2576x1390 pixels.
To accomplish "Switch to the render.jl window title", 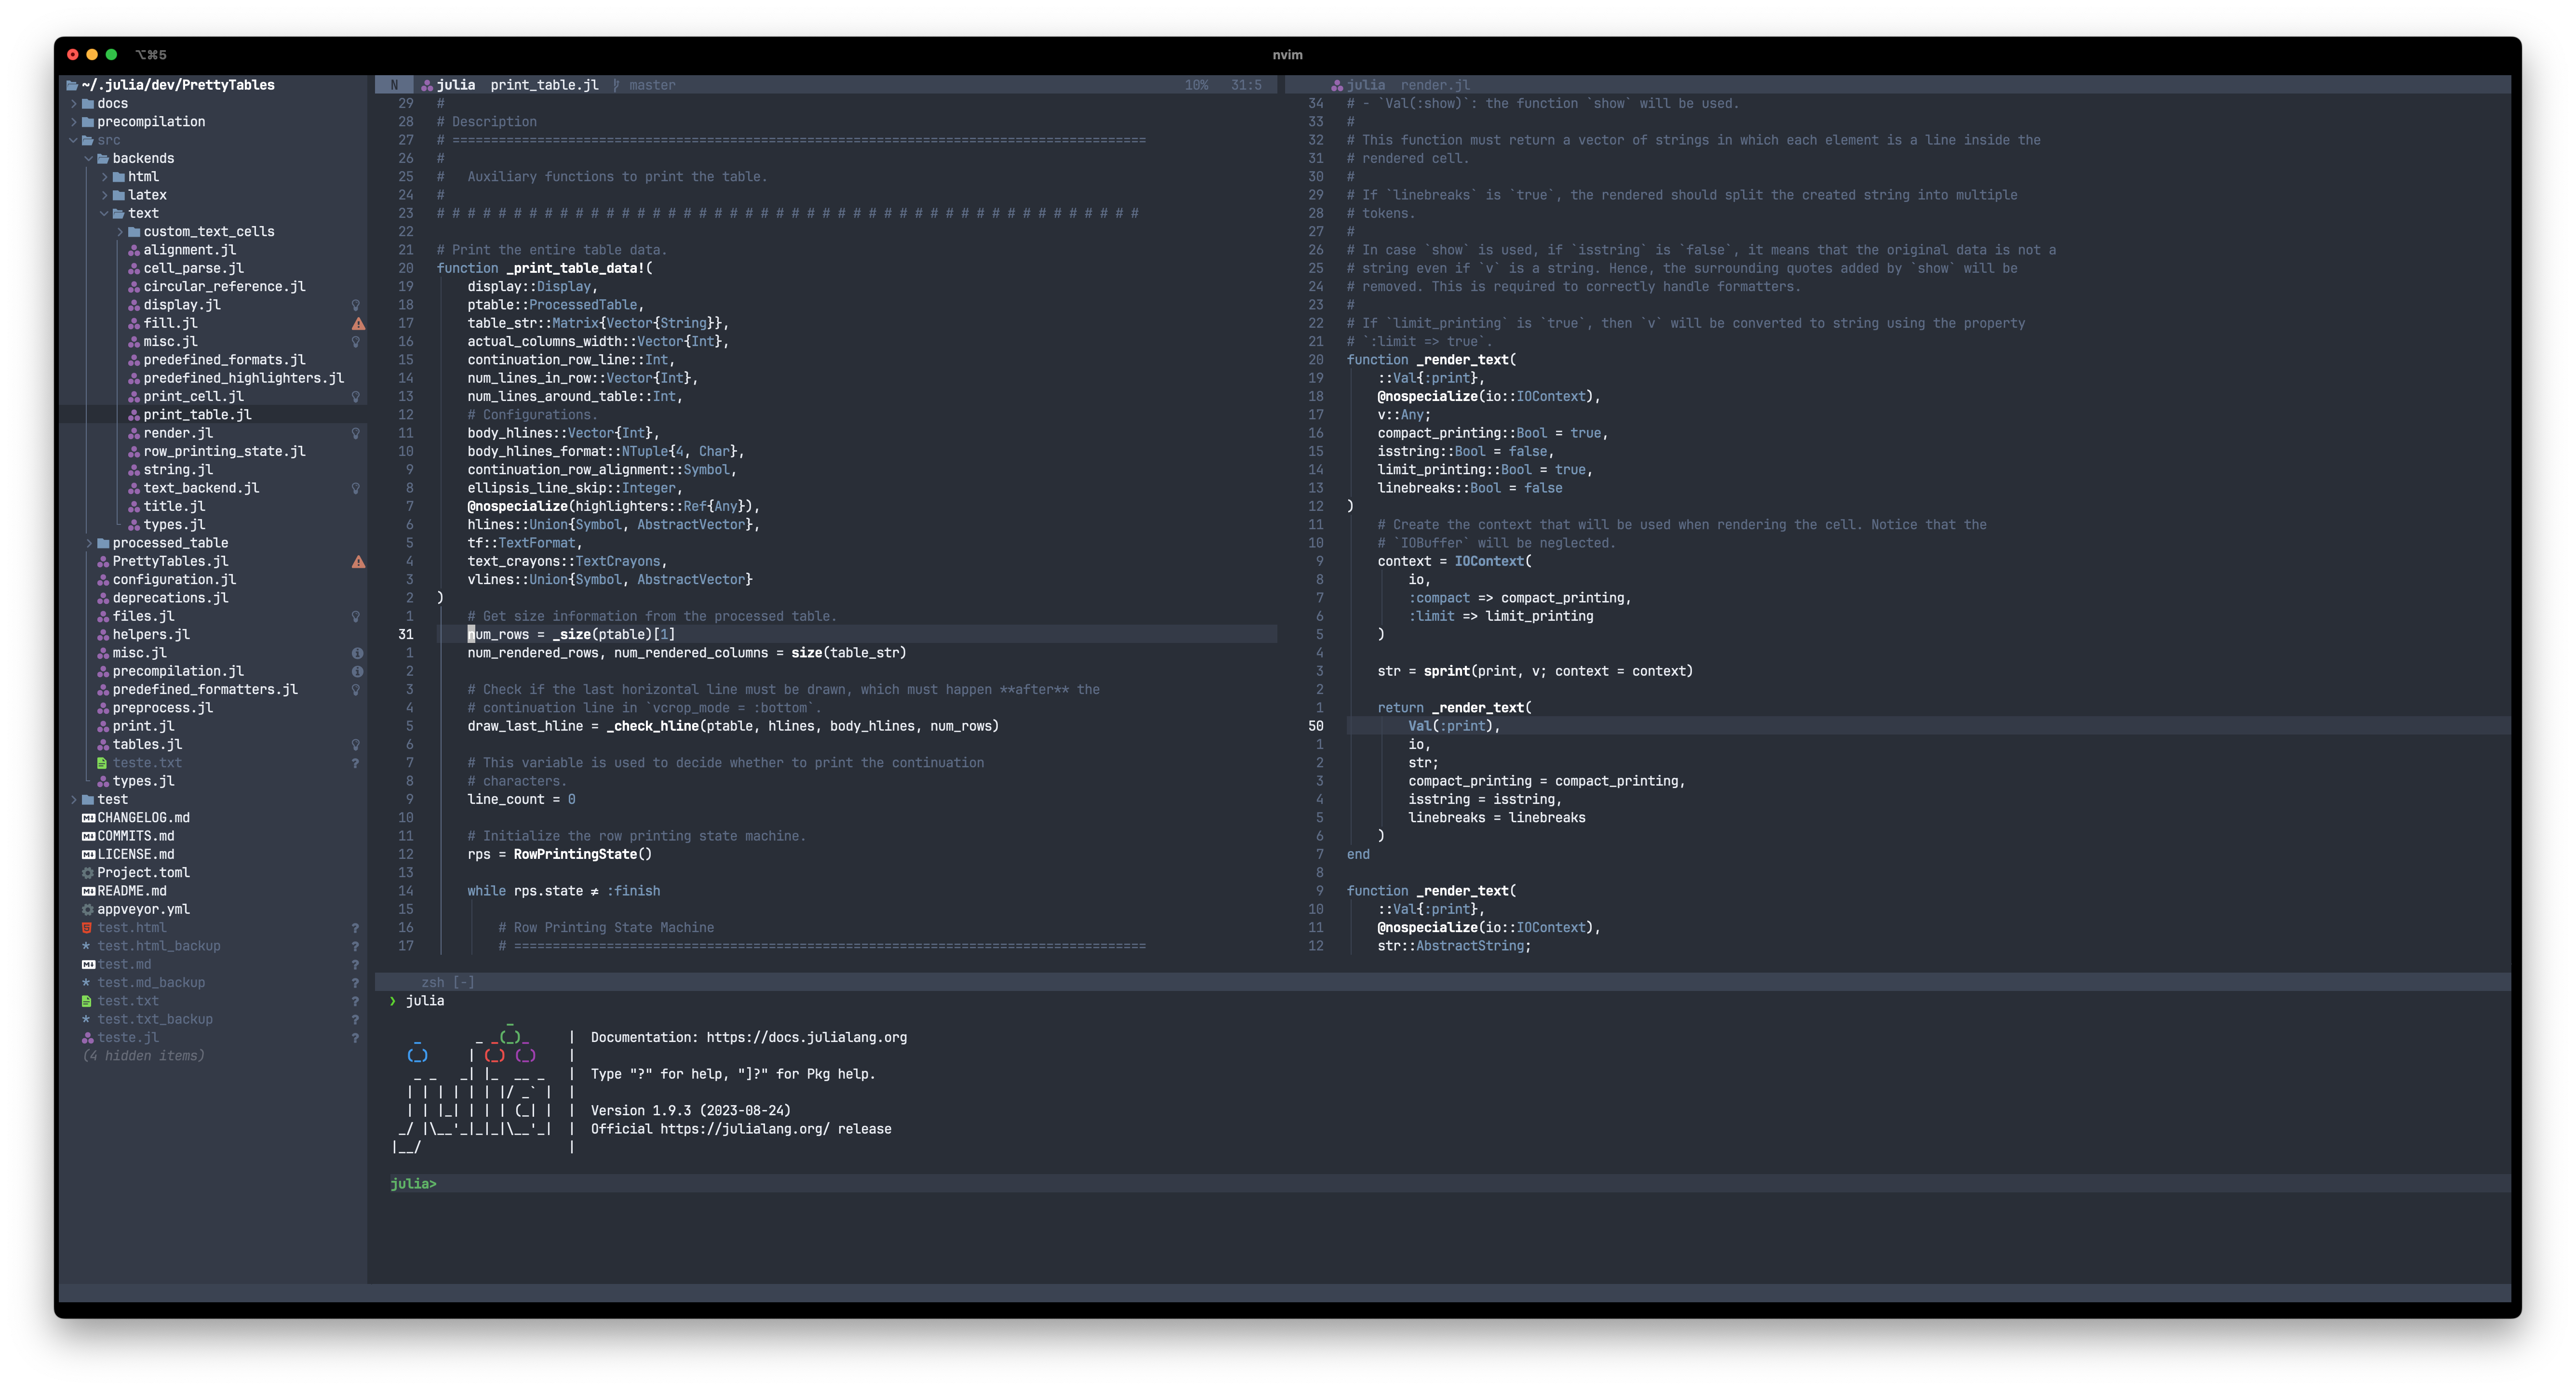I will pos(1434,86).
